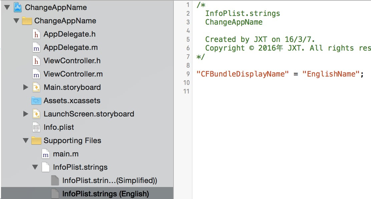
Task: Open the InfoPlist.strings Simplified Chinese localization
Action: coord(109,181)
